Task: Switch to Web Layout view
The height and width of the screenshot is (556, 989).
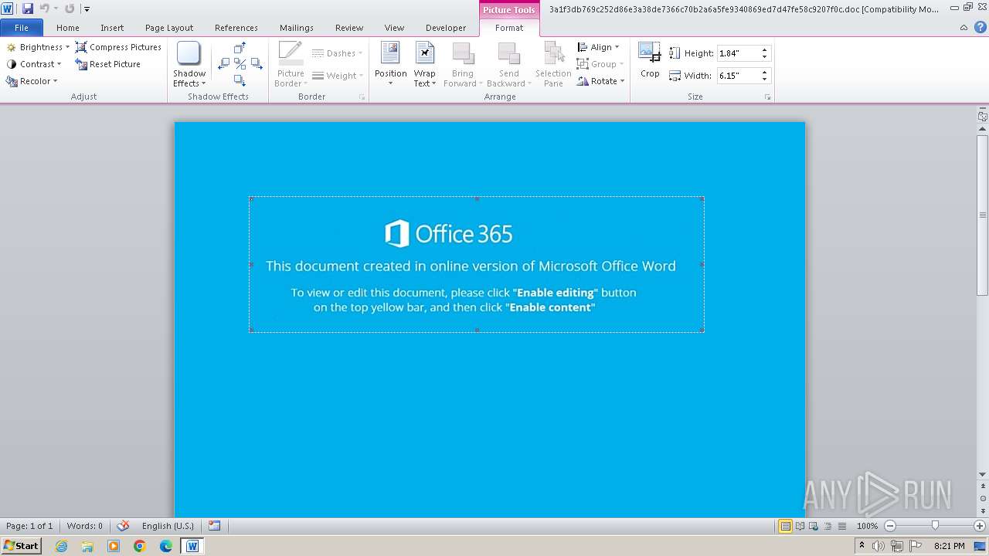Action: tap(814, 526)
